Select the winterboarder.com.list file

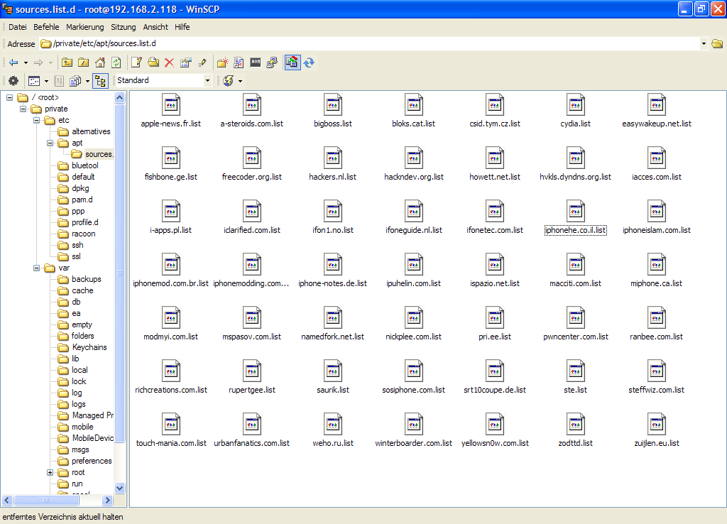(414, 431)
